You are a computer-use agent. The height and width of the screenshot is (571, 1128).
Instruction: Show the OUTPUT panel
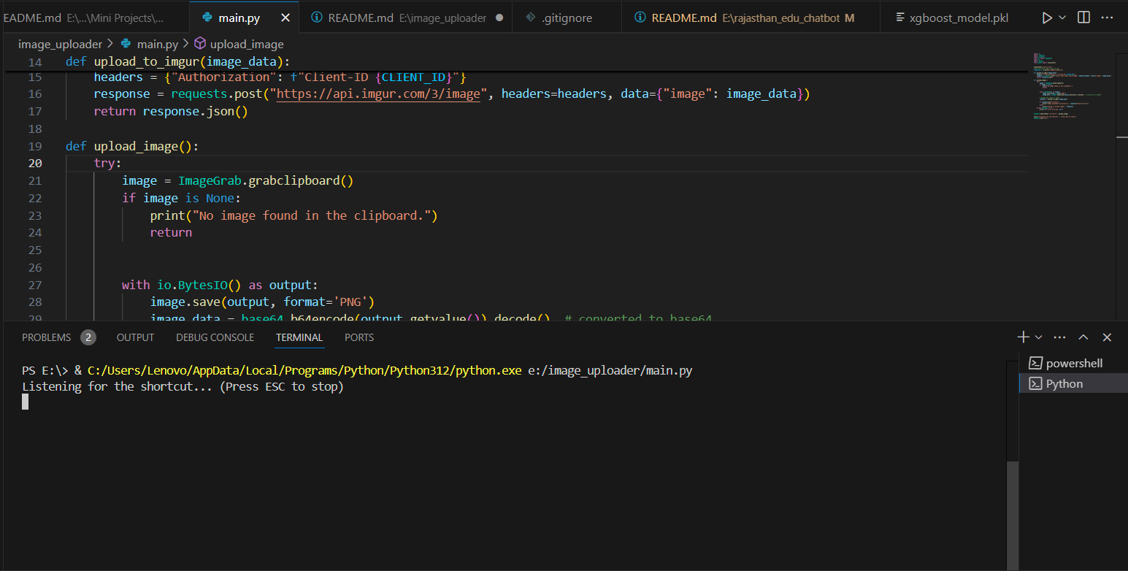(135, 337)
